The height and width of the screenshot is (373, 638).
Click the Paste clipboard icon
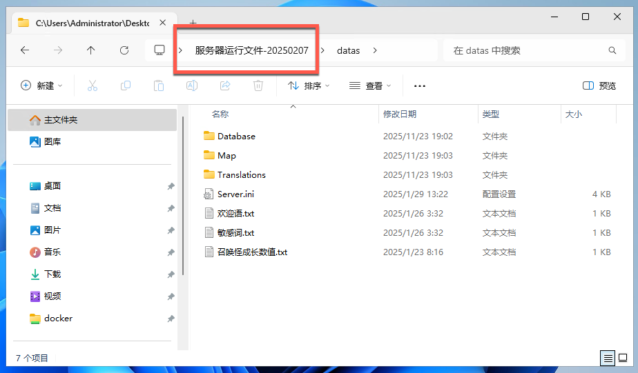(x=159, y=85)
